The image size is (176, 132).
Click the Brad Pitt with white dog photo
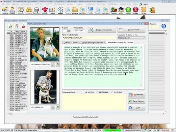(45, 44)
